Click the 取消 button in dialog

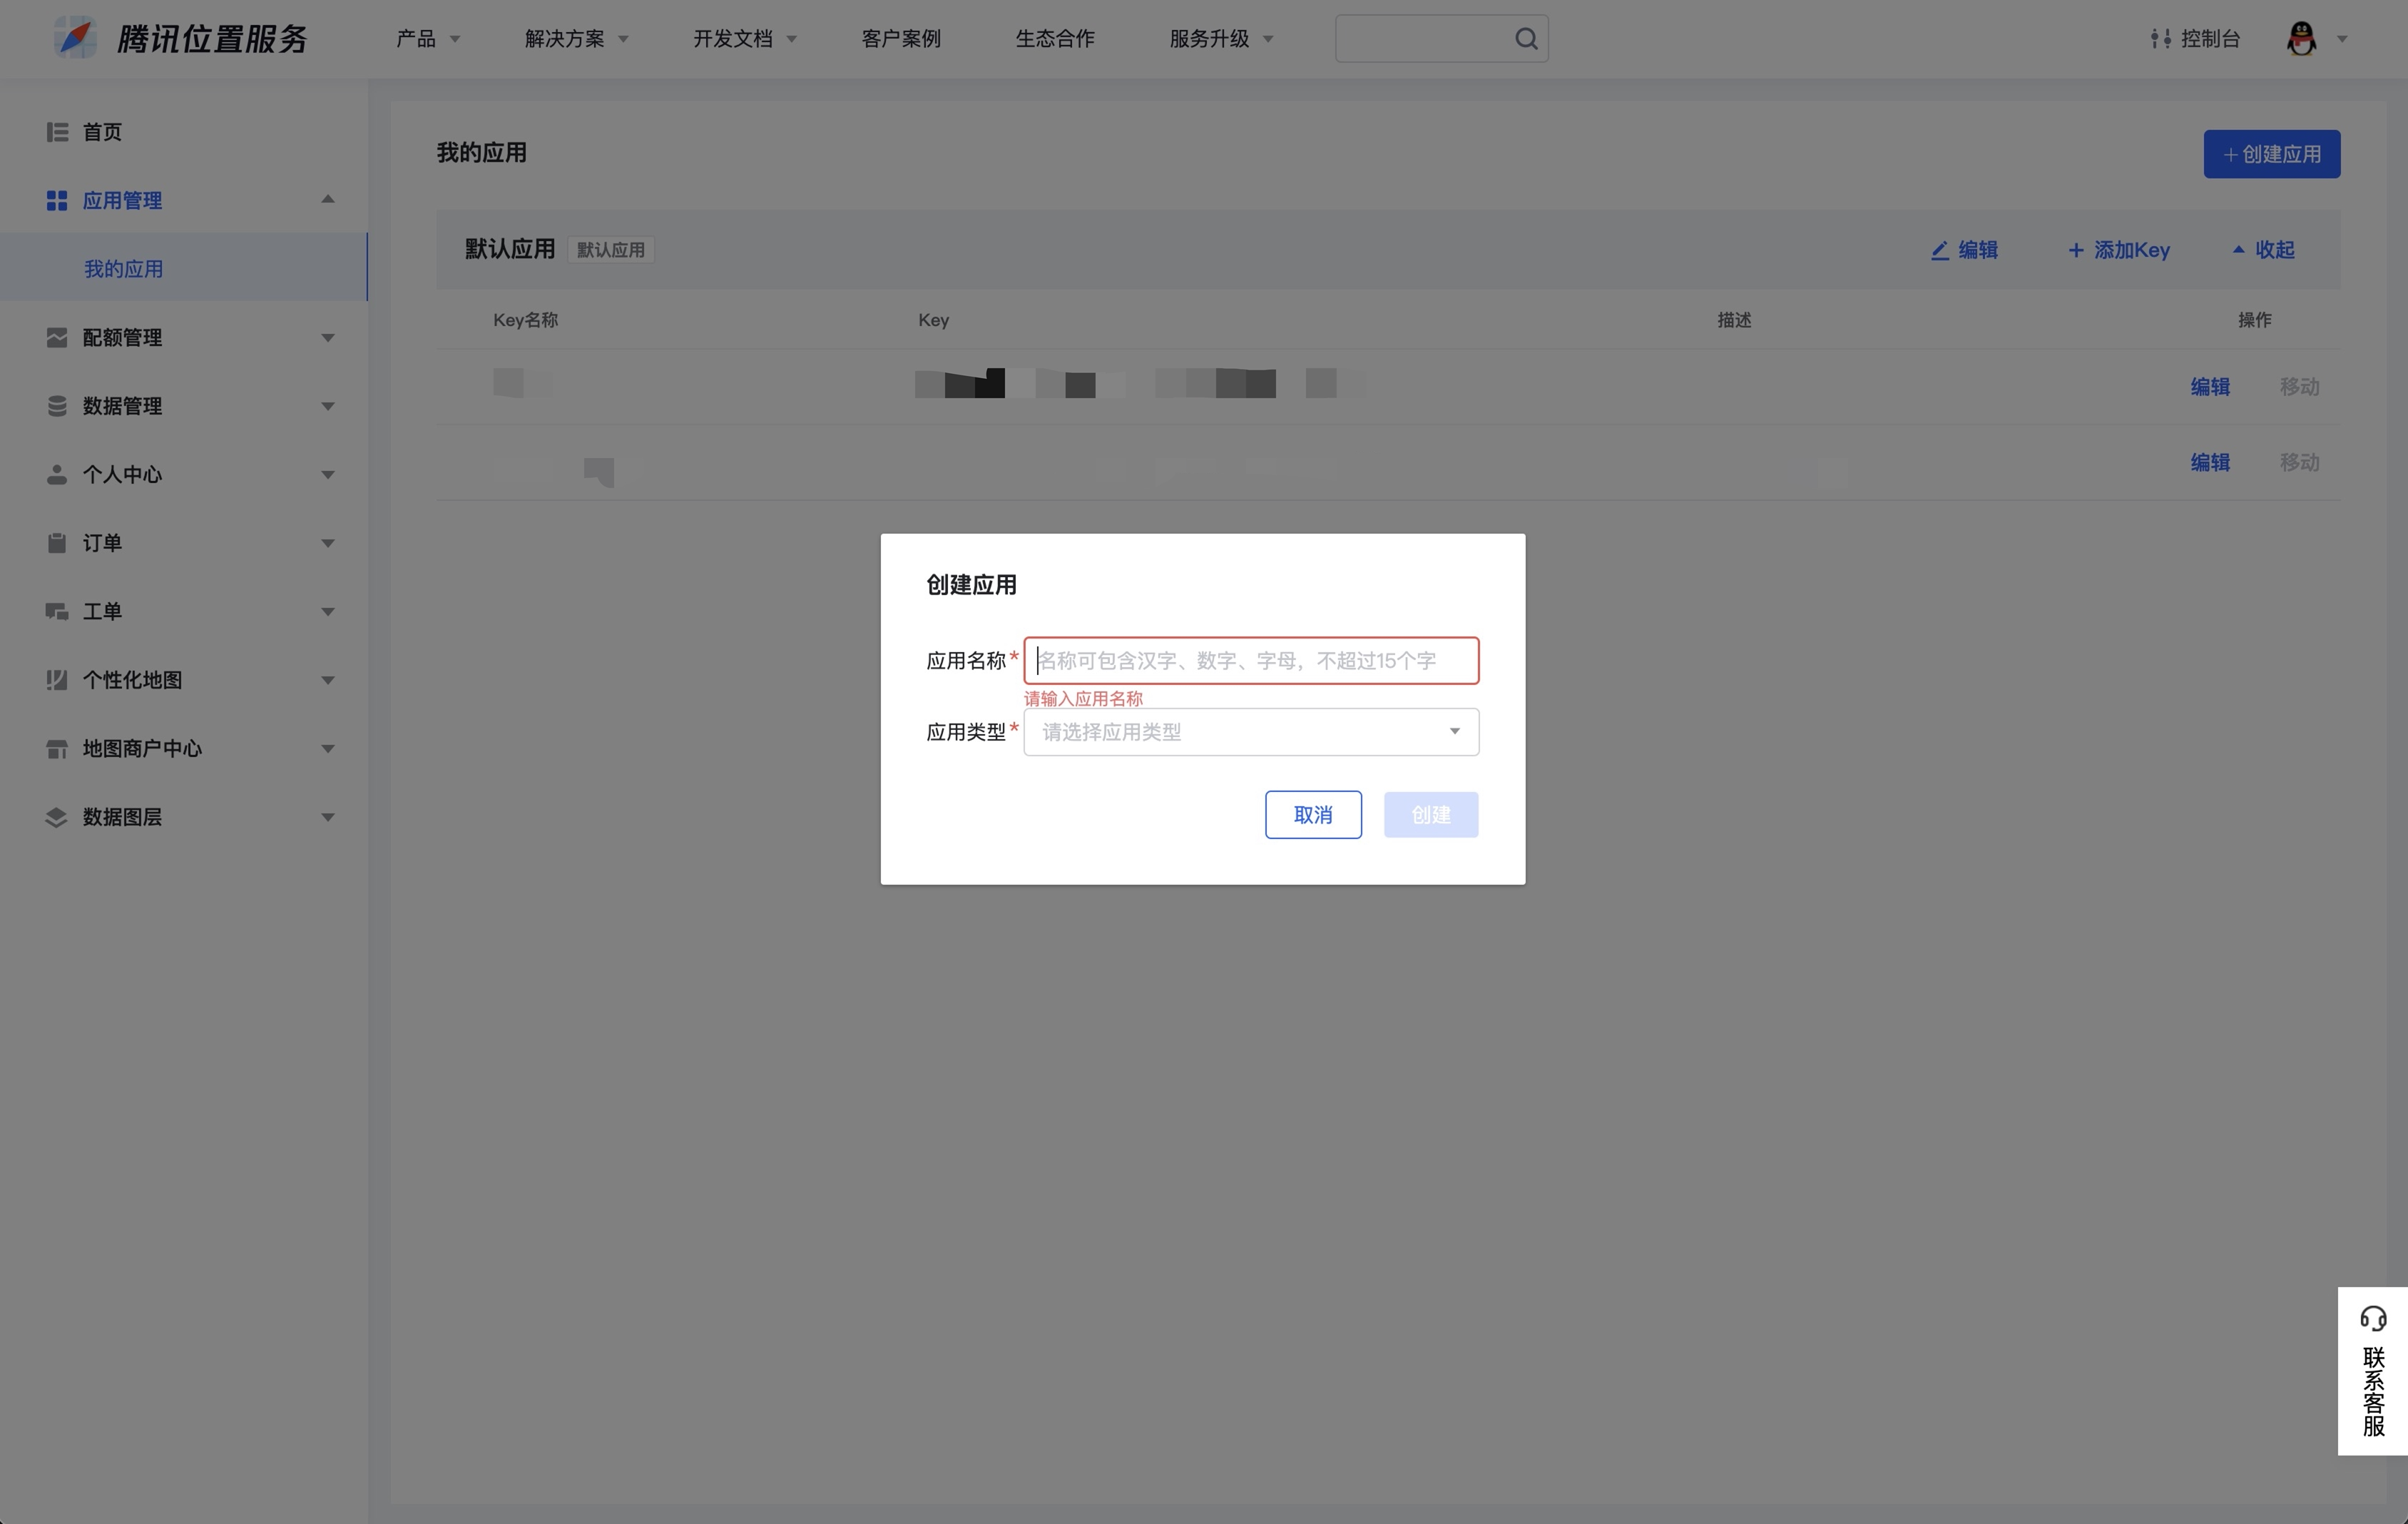pyautogui.click(x=1312, y=815)
